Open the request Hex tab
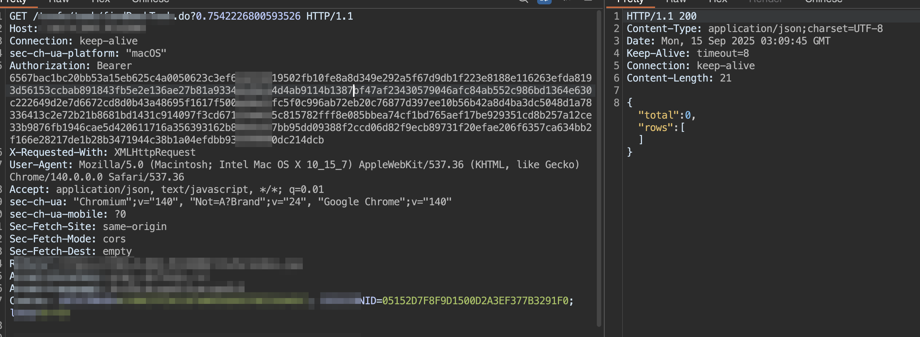 [x=100, y=1]
